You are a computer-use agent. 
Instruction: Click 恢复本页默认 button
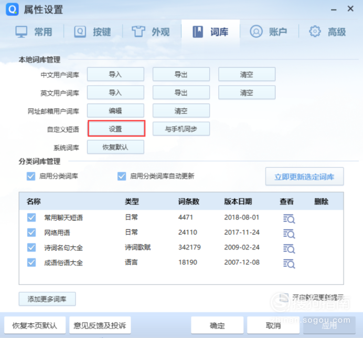coord(35,325)
